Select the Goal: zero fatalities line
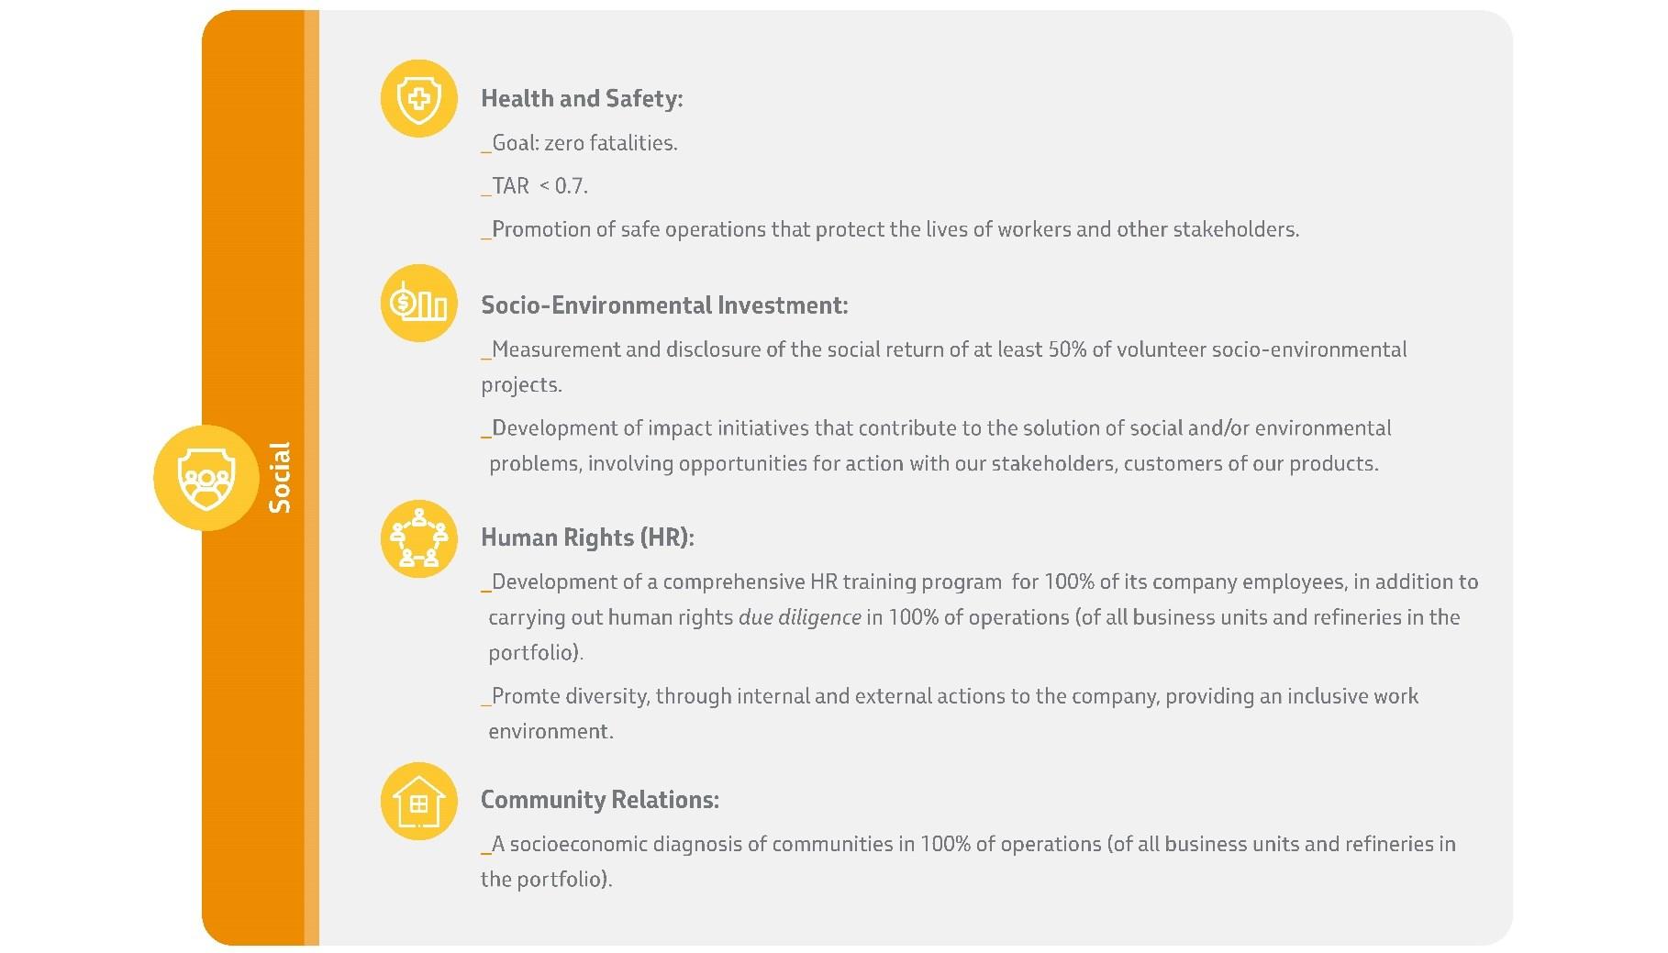Viewport: 1668px width, 953px height. pos(579,143)
